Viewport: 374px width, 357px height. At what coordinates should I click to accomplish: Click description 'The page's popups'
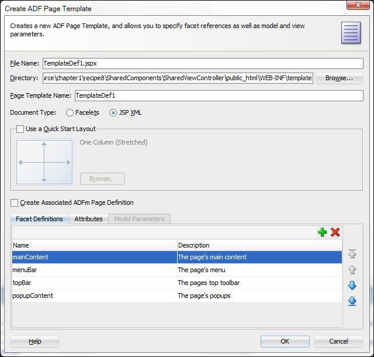pos(204,296)
